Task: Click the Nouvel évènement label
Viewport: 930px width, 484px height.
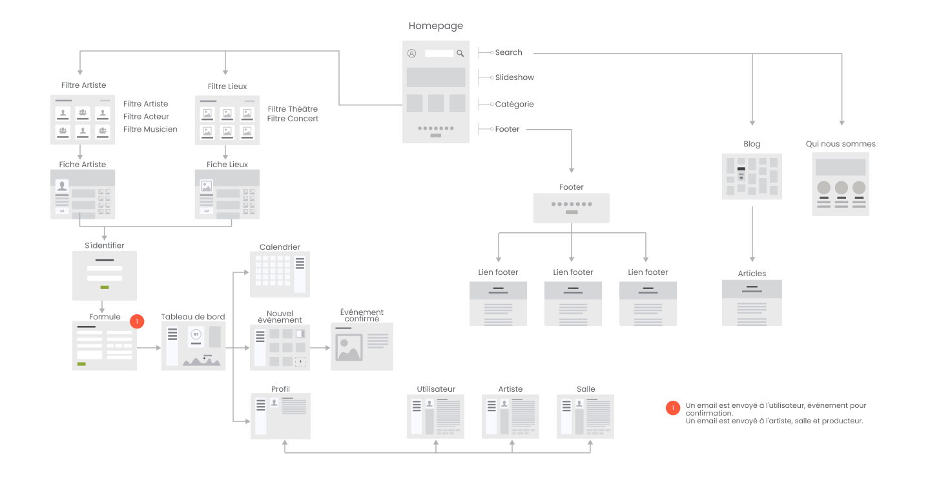Action: [x=280, y=316]
